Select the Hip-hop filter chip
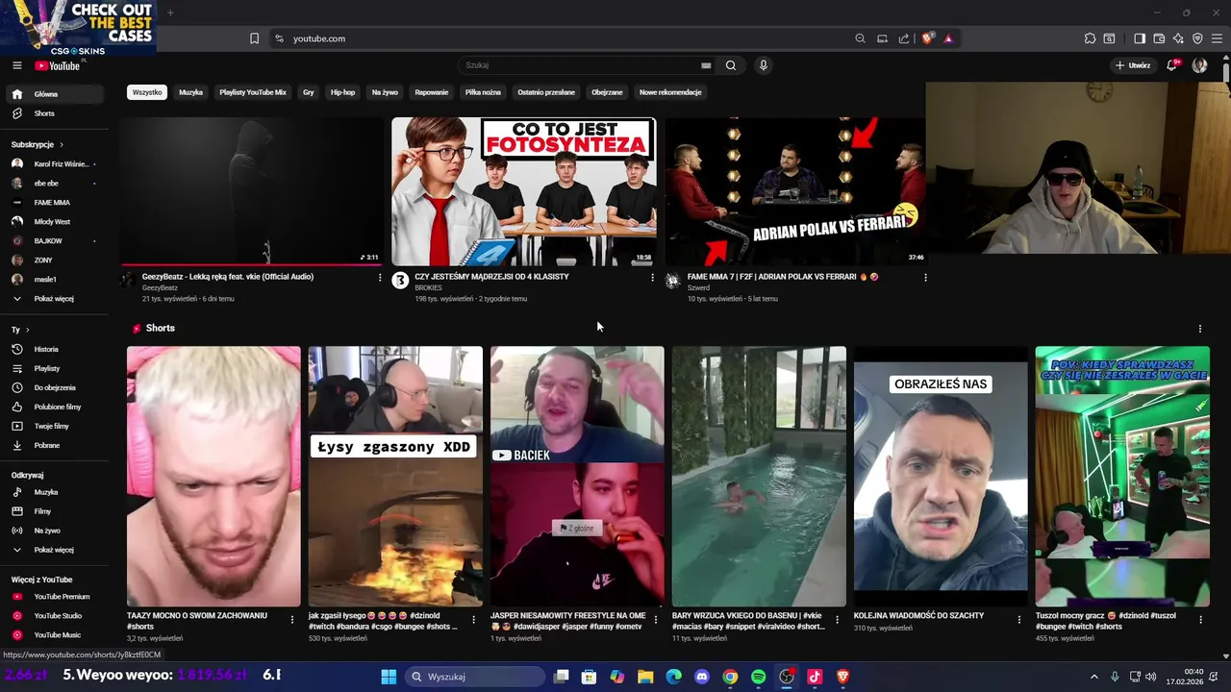 tap(342, 92)
